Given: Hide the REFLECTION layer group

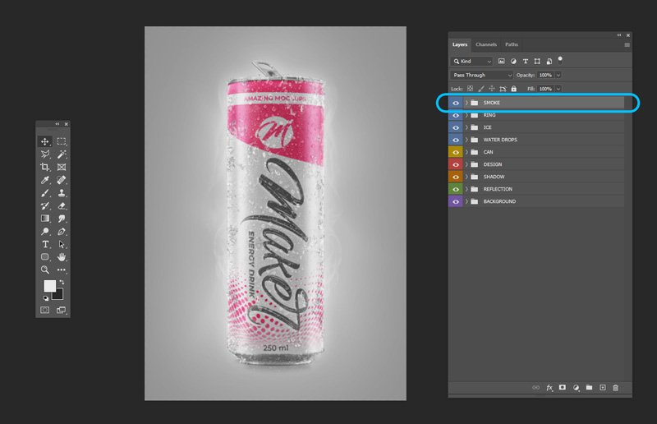Looking at the screenshot, I should pos(456,189).
